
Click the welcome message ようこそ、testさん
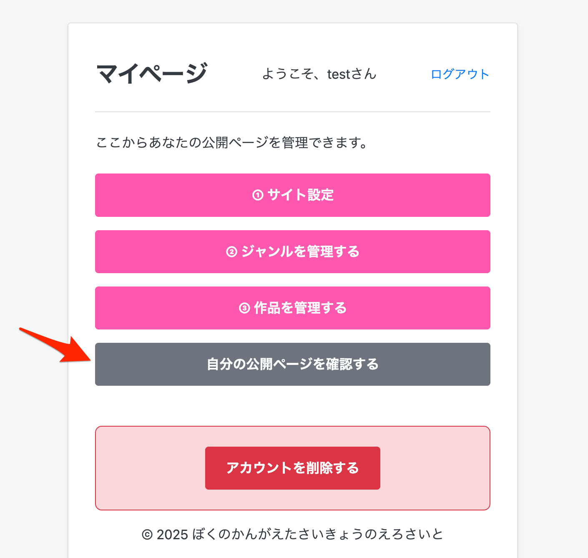tap(319, 74)
